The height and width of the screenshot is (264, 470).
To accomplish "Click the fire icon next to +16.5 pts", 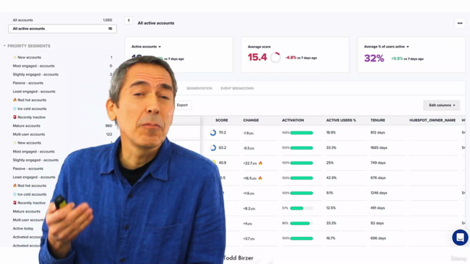I will pos(260,178).
